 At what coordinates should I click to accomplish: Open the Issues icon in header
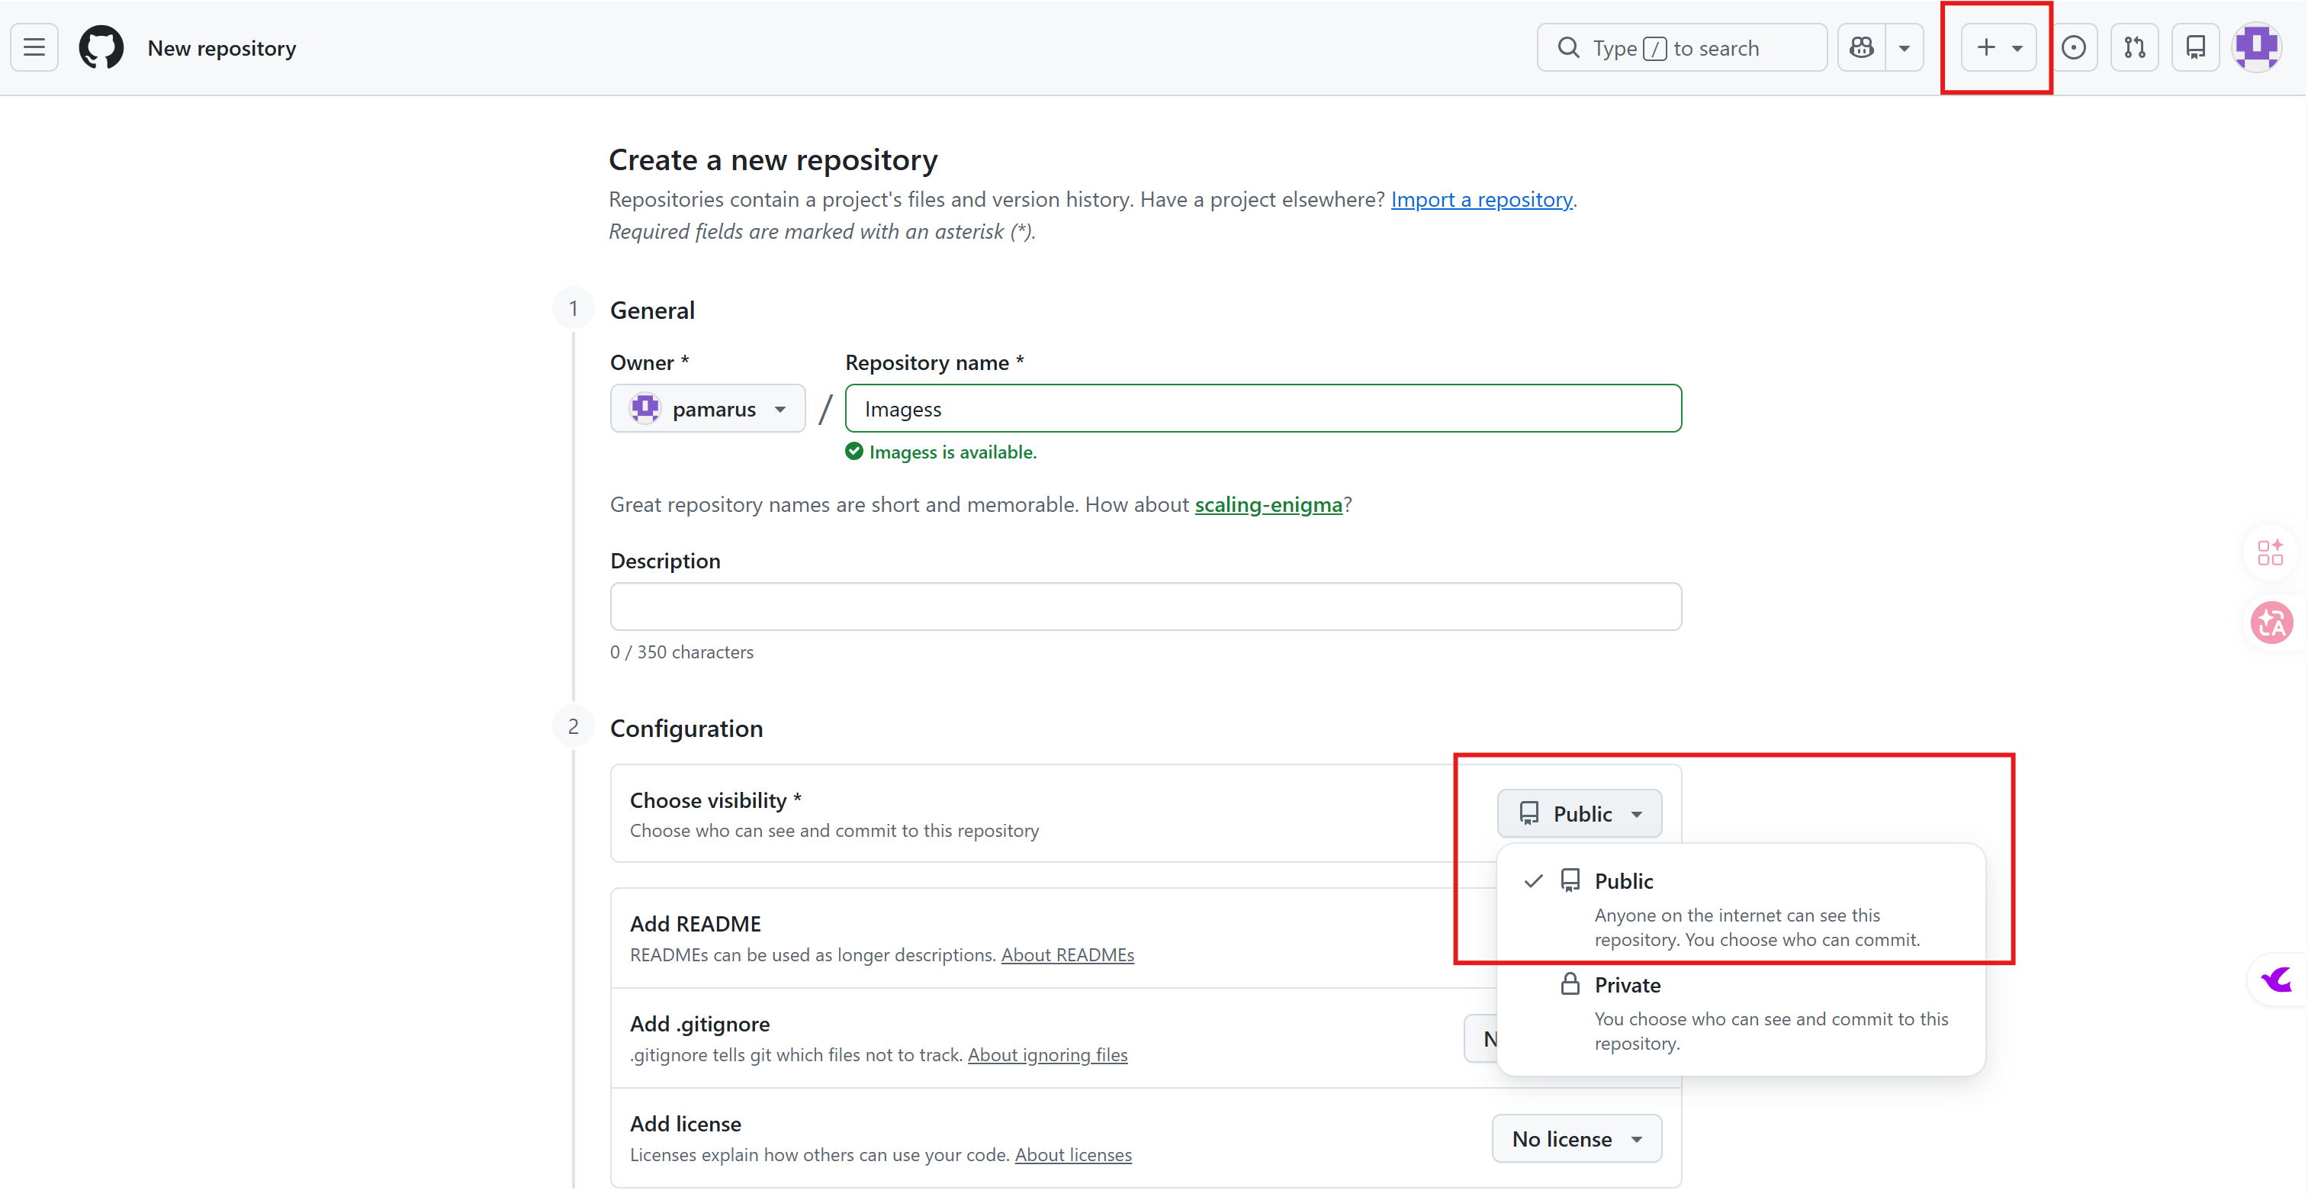[2073, 47]
